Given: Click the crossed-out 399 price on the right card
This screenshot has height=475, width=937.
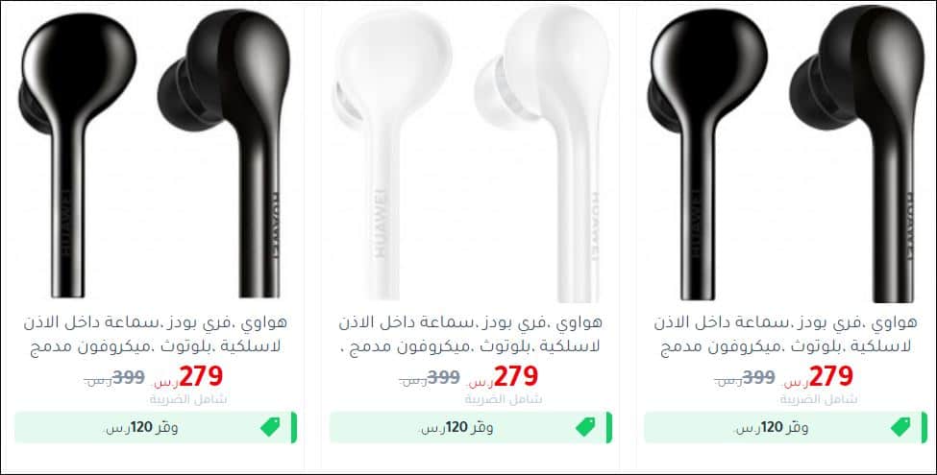Looking at the screenshot, I should pyautogui.click(x=758, y=377).
